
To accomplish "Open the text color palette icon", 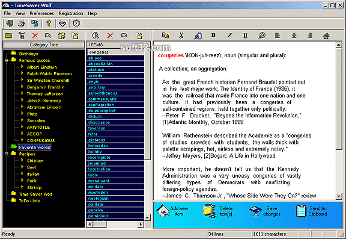I will pyautogui.click(x=326, y=36).
